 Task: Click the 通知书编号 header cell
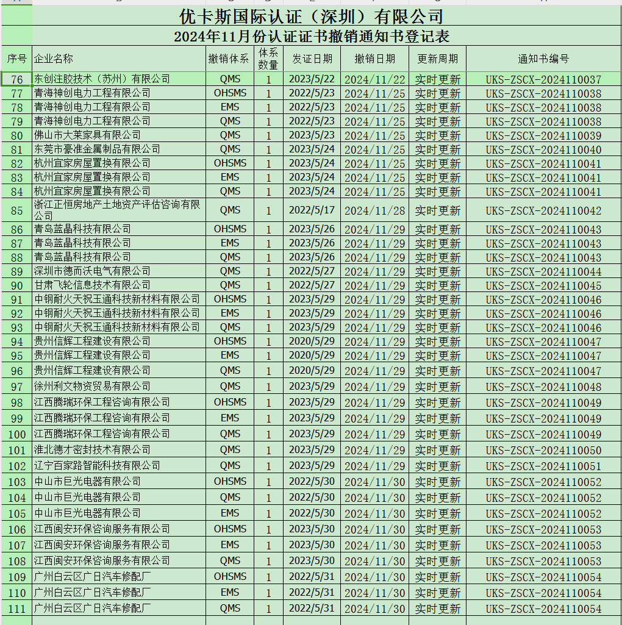click(x=543, y=59)
